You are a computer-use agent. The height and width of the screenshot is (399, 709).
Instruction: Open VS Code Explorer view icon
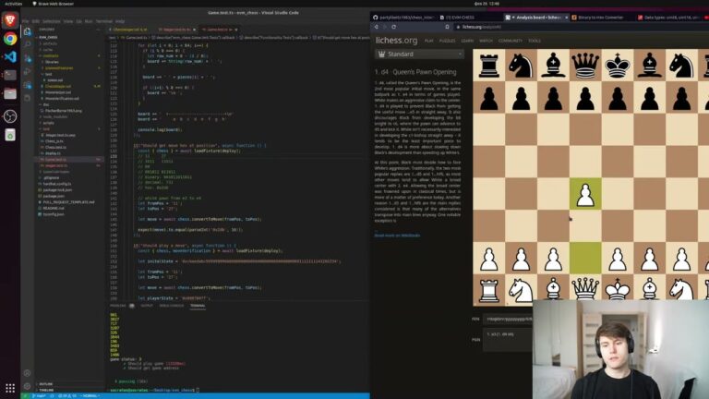click(28, 31)
